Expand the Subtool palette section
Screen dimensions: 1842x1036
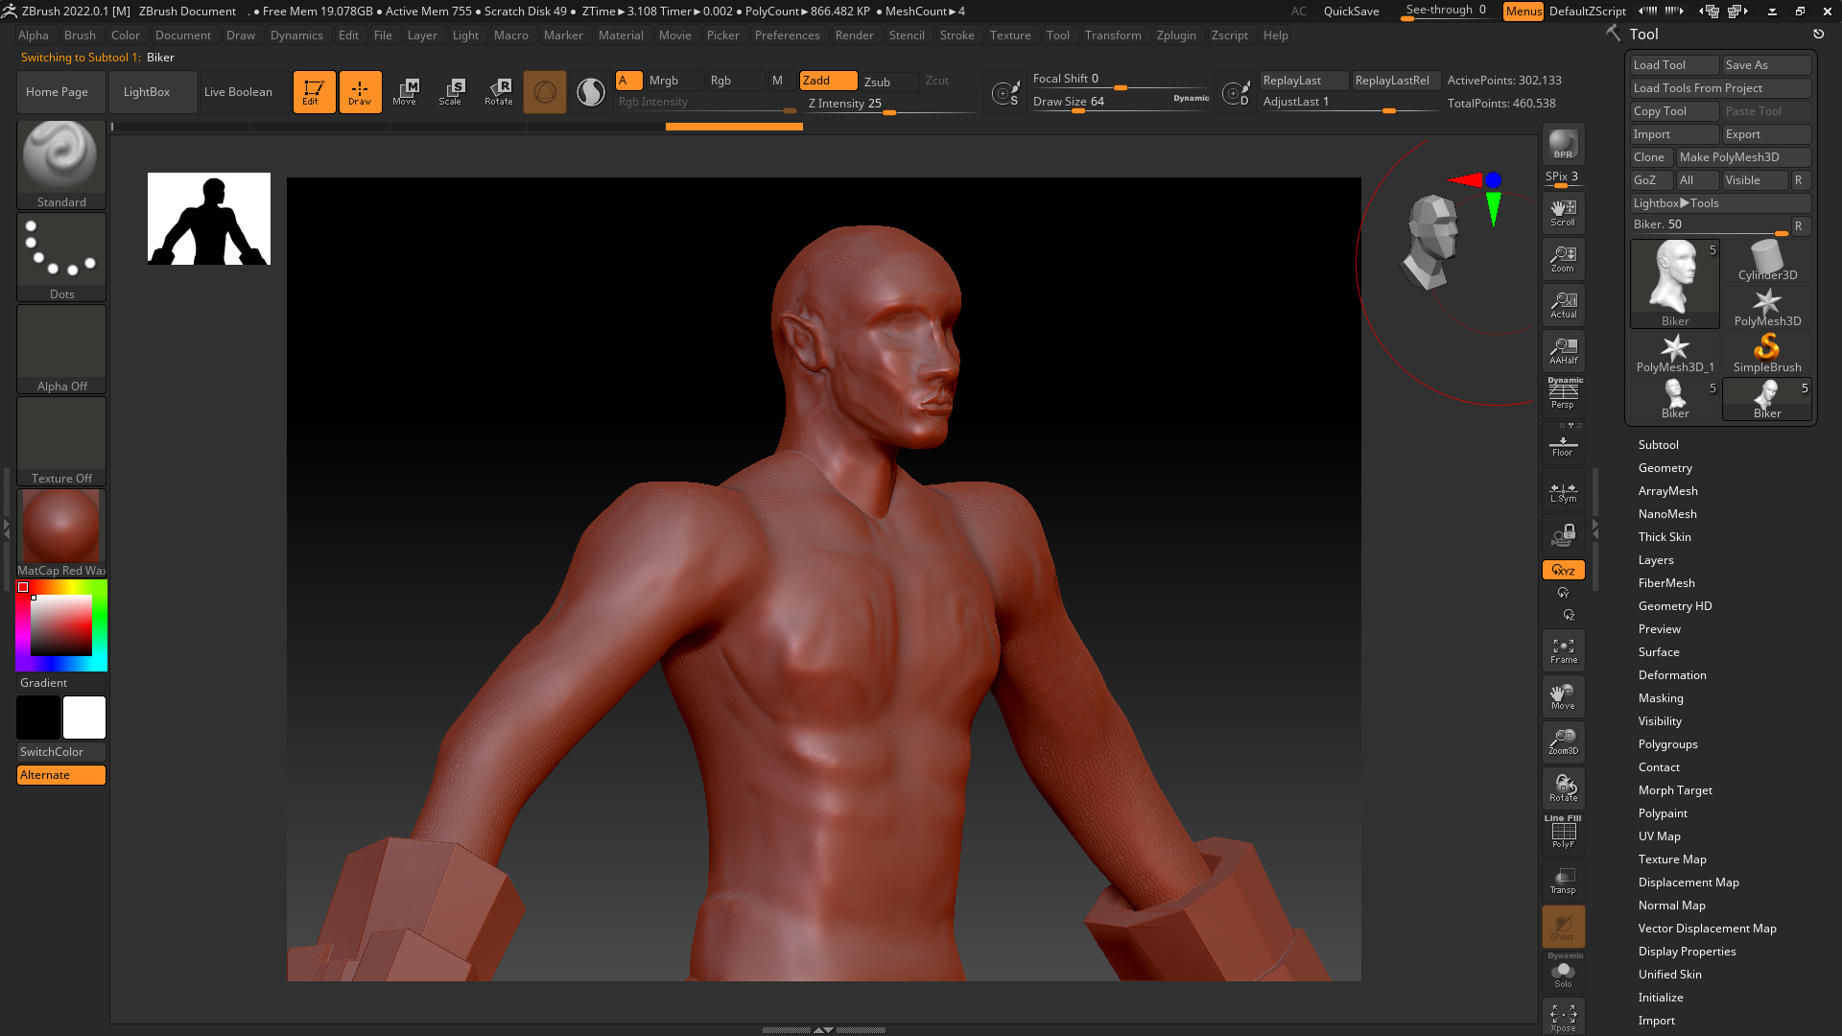[x=1658, y=445]
